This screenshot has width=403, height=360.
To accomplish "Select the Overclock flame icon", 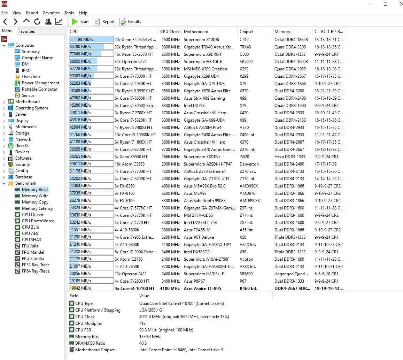I will tap(17, 77).
